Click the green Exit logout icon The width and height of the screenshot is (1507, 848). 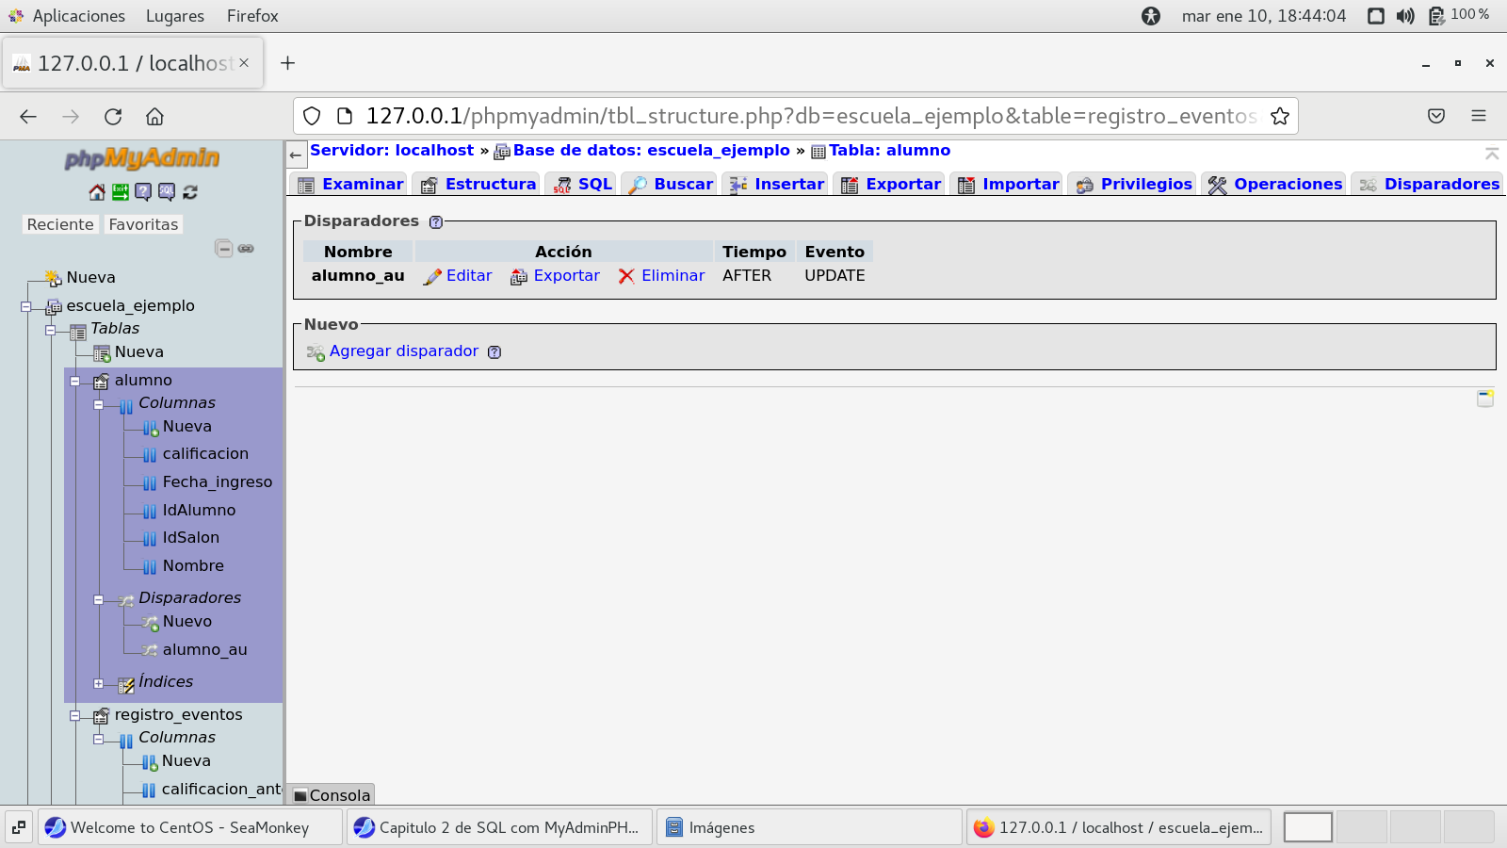[x=120, y=192]
